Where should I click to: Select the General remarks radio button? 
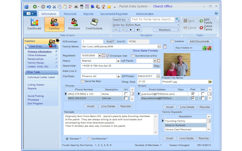coord(67,139)
